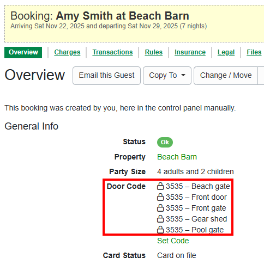Click Email this Guest button

106,76
